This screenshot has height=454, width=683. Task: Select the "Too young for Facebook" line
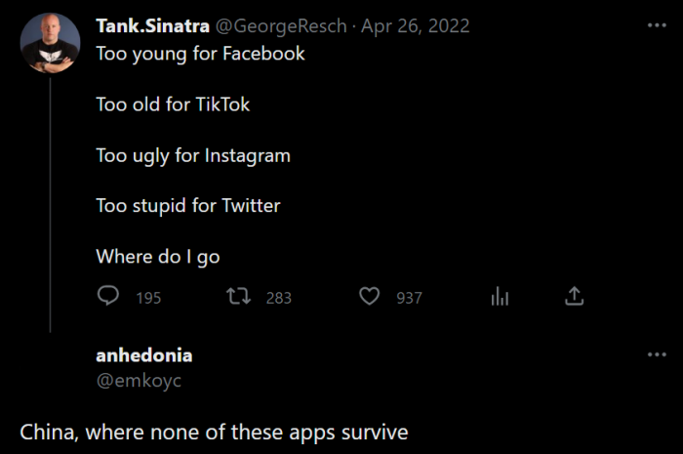(x=200, y=54)
